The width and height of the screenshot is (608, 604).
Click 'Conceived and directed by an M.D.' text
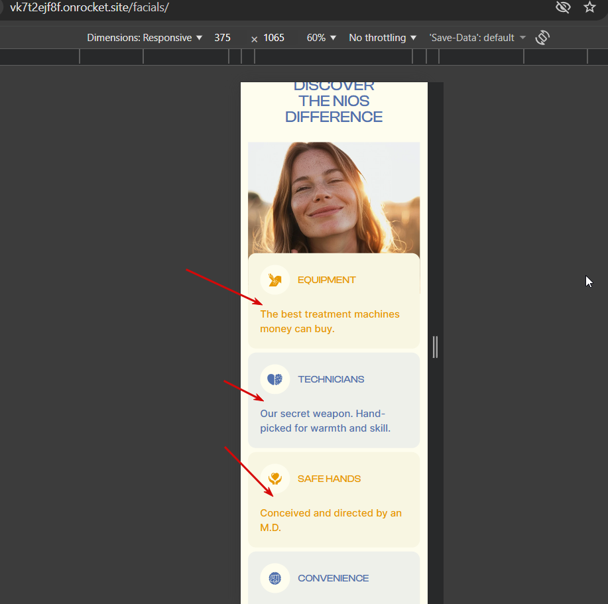tap(331, 520)
